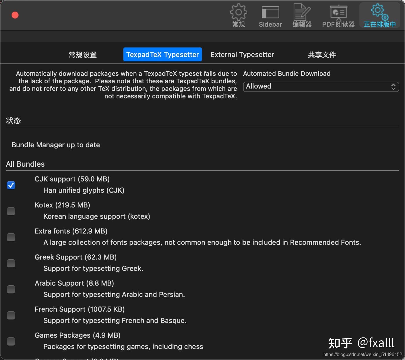Click the 'Arabic Support (8.8 MB)' title
The height and width of the screenshot is (360, 405).
74,283
